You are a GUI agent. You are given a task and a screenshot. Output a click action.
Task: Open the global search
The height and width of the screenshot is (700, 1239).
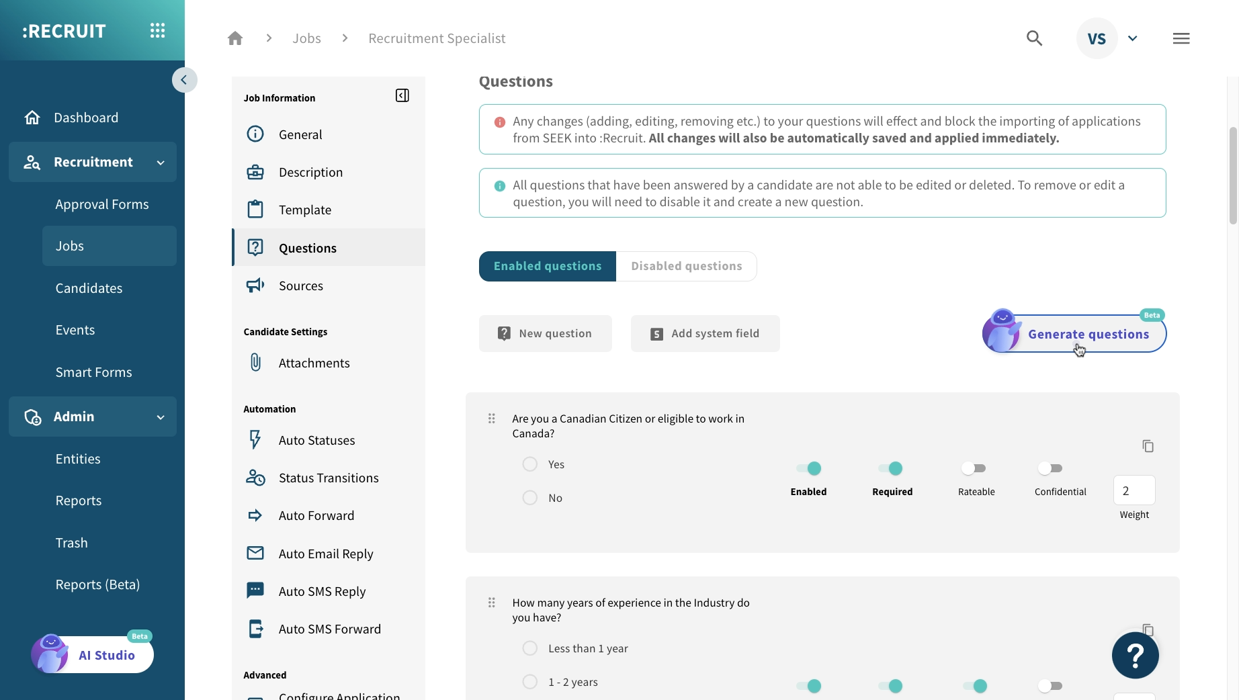[x=1034, y=38]
